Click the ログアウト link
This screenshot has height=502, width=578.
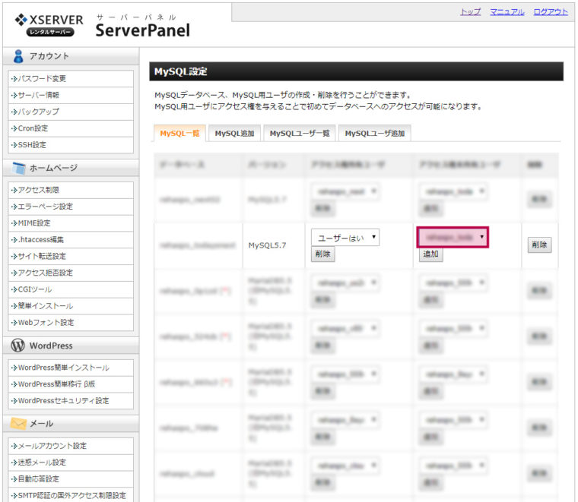[x=551, y=12]
